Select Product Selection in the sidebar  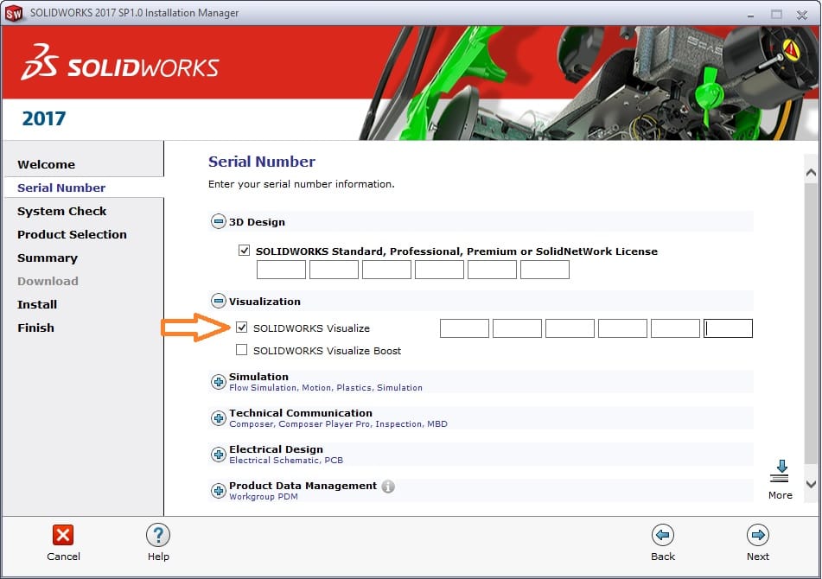coord(72,234)
